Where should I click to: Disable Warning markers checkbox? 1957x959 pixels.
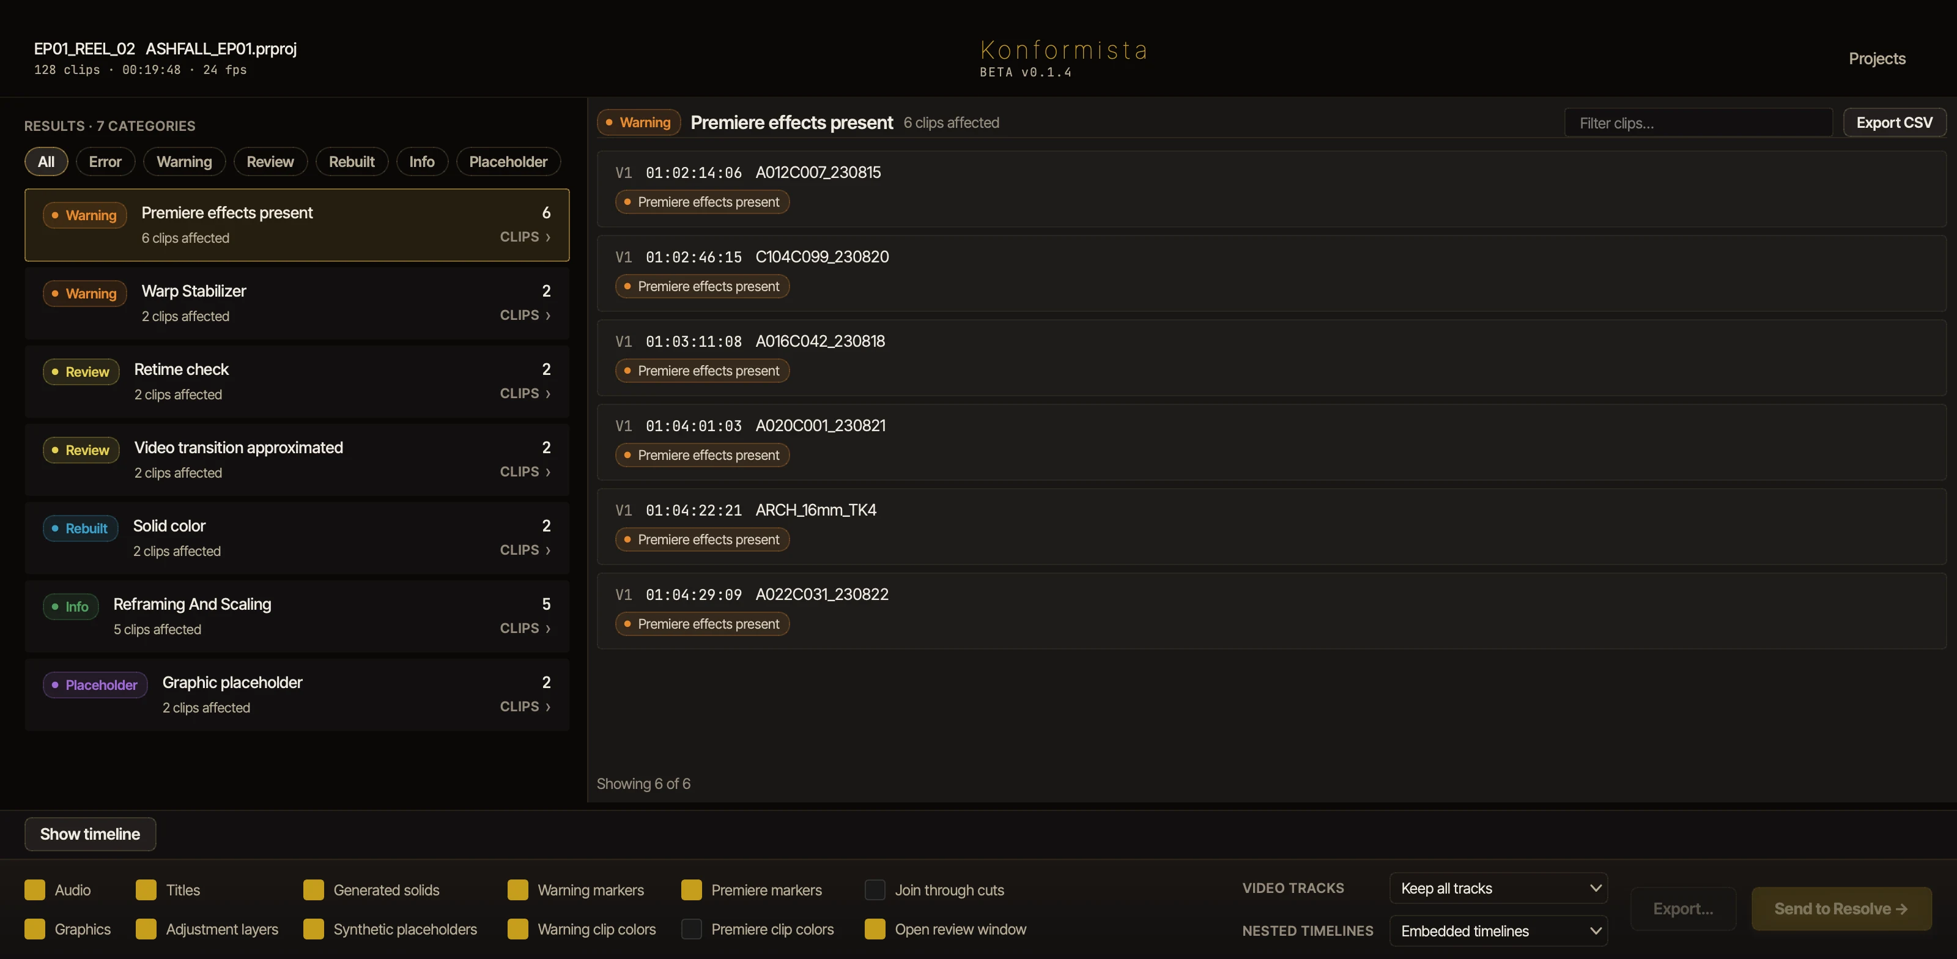[518, 890]
